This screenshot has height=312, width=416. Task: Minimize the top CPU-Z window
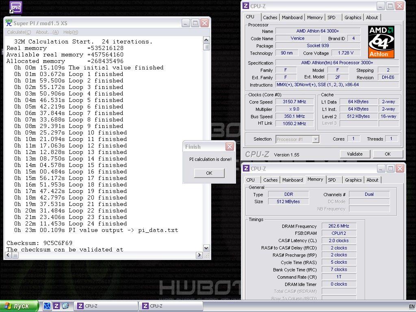tap(380, 6)
